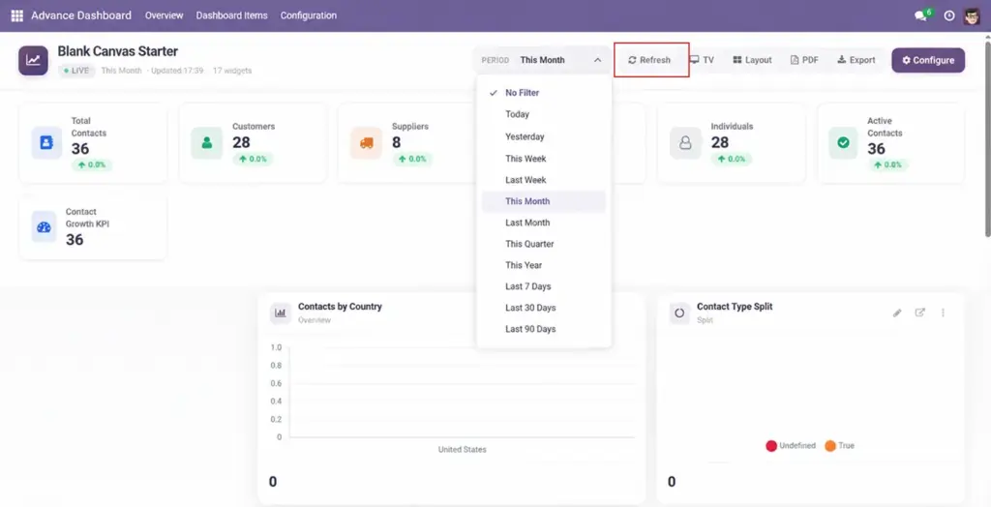991x507 pixels.
Task: Switch the dashboard to TV mode
Action: click(x=702, y=60)
